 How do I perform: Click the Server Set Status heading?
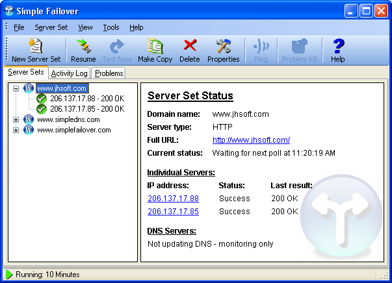click(x=190, y=96)
